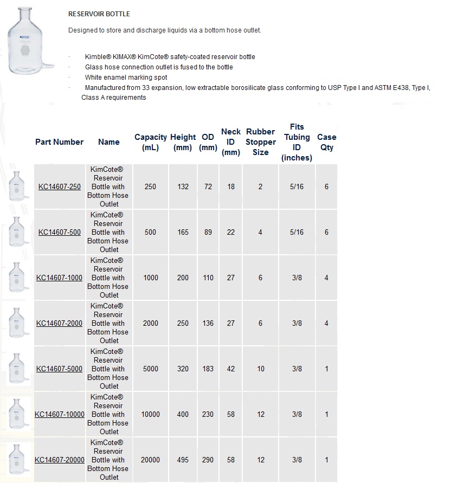Image resolution: width=451 pixels, height=496 pixels.
Task: Click the bottle thumbnail beside KC14607-20000
Action: [x=18, y=459]
